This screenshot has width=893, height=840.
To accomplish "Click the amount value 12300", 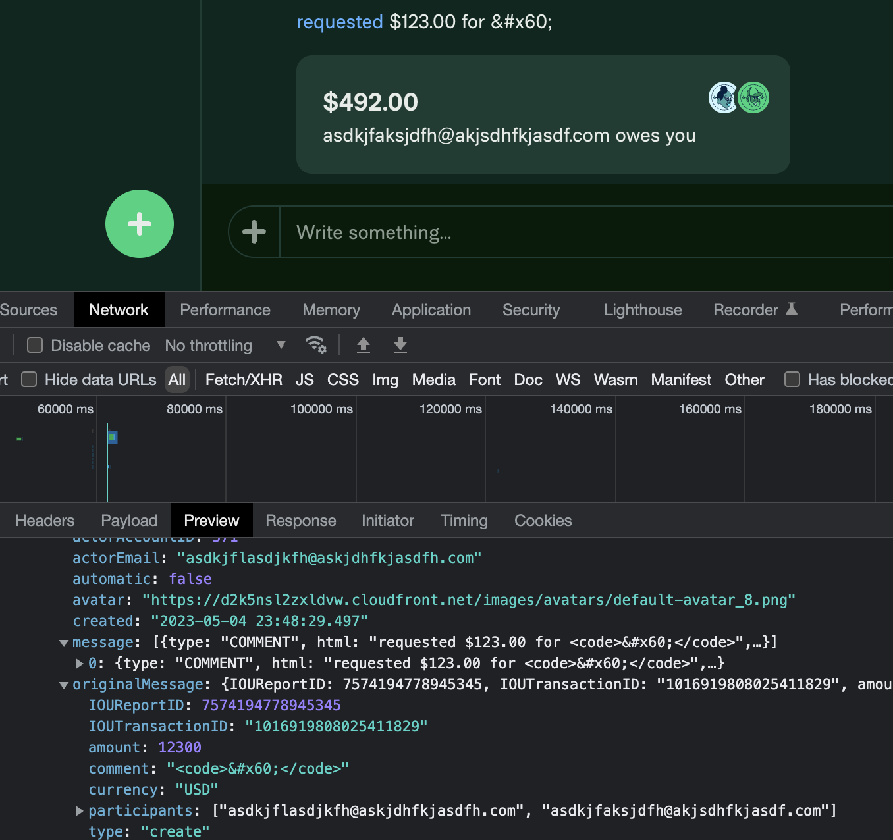I will [x=180, y=747].
